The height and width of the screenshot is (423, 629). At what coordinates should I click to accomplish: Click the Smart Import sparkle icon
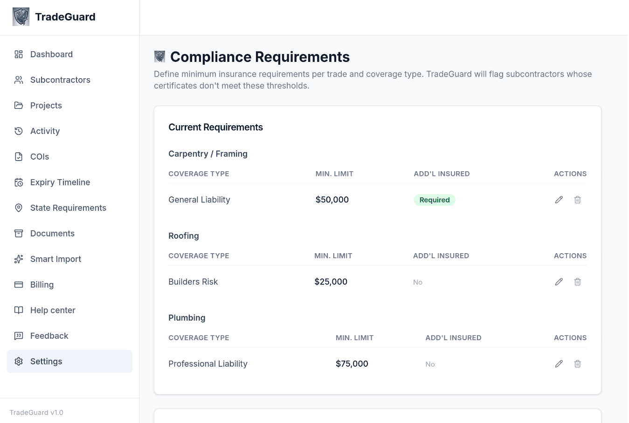point(19,259)
